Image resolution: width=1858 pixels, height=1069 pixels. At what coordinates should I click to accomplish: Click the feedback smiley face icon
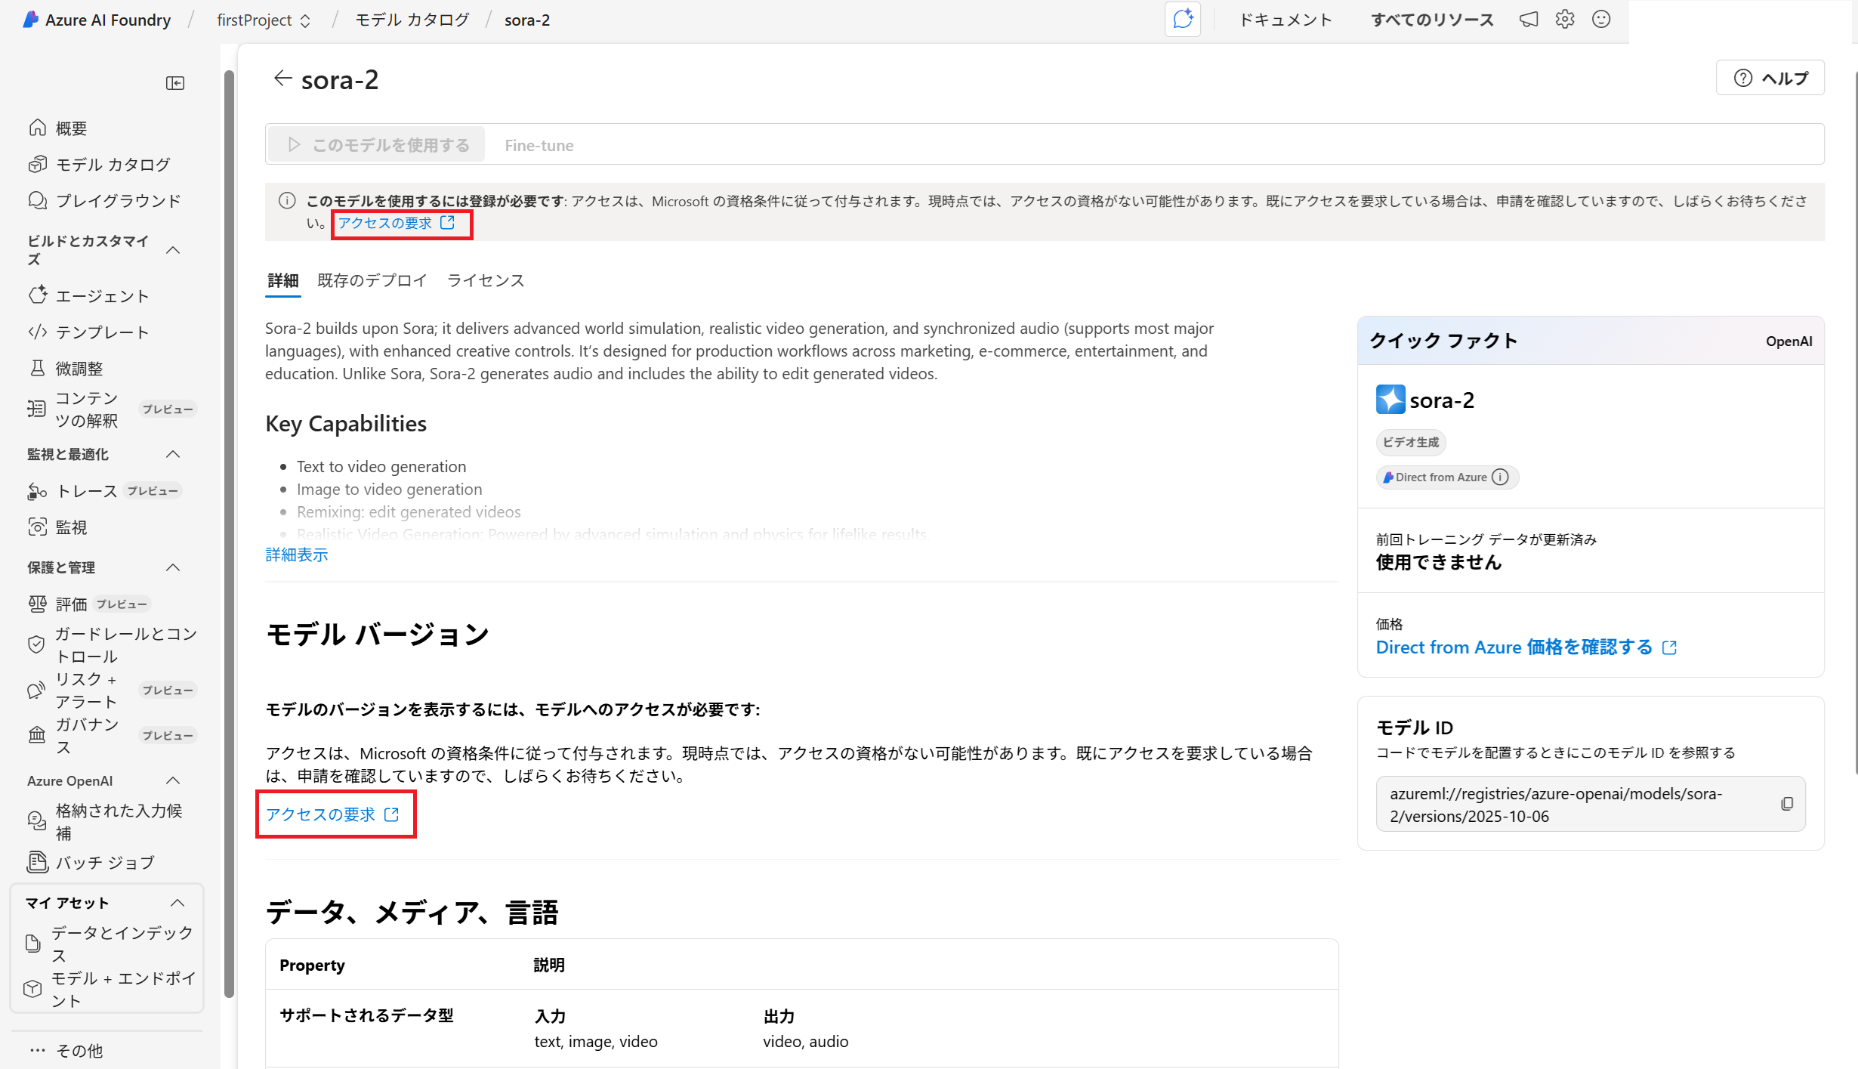point(1600,20)
